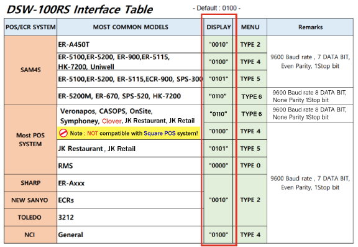Select the DISPLAY column header
This screenshot has width=358, height=247.
pos(219,27)
